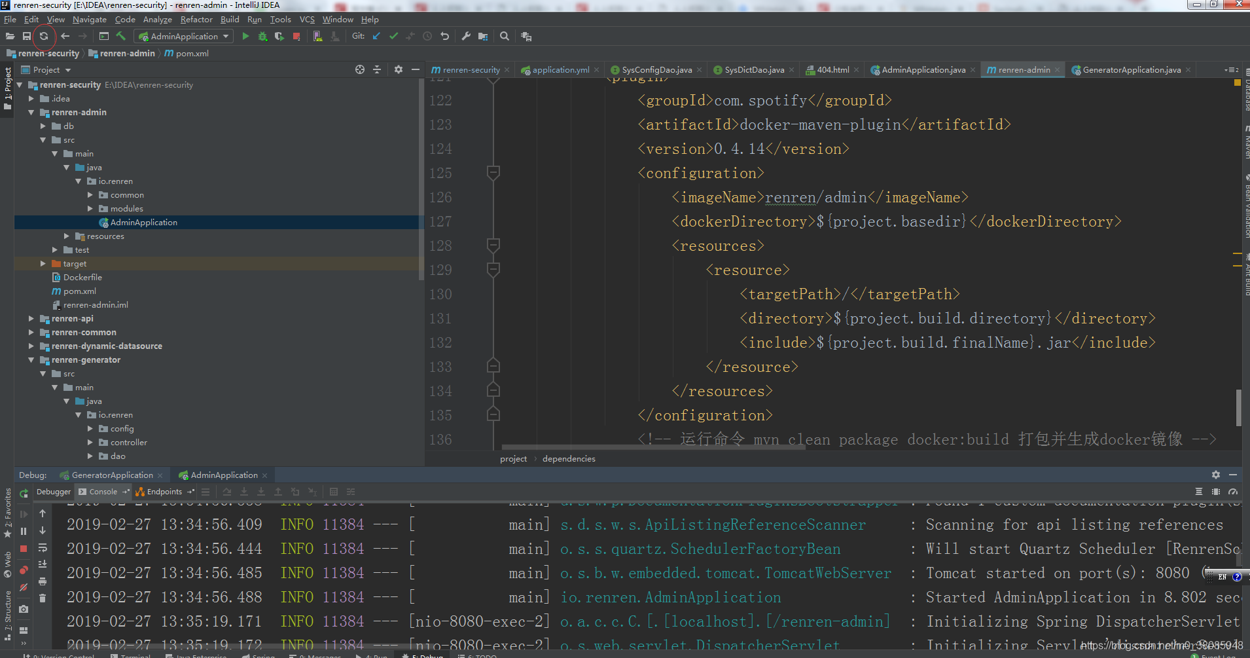Select the Debugger tab in debug panel
This screenshot has height=658, width=1250.
pyautogui.click(x=54, y=492)
